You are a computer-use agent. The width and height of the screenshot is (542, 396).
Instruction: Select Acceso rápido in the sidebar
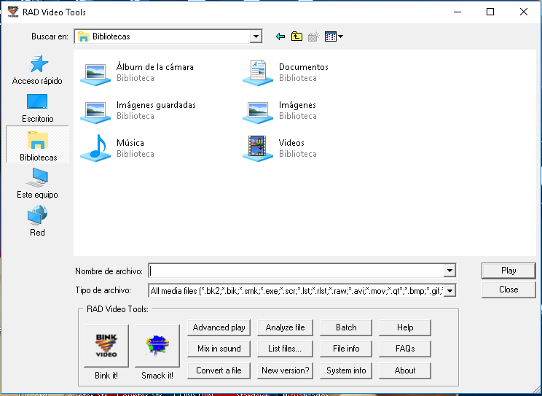point(37,70)
